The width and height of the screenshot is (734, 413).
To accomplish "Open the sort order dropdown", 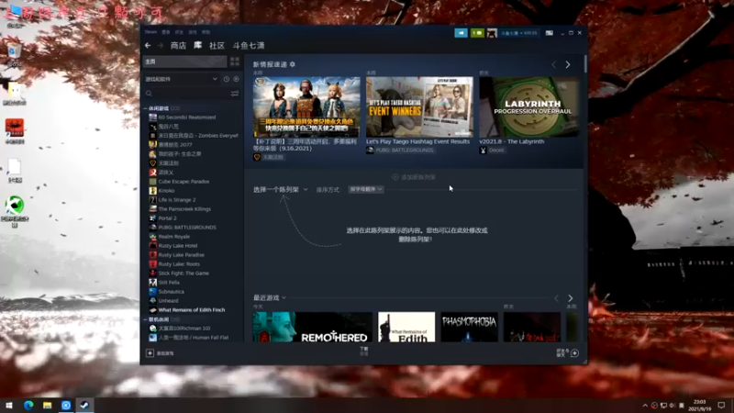I will click(x=365, y=189).
